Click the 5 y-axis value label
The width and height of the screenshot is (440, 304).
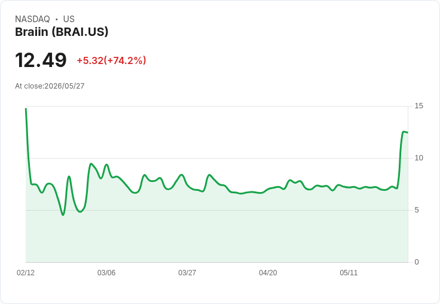point(417,210)
